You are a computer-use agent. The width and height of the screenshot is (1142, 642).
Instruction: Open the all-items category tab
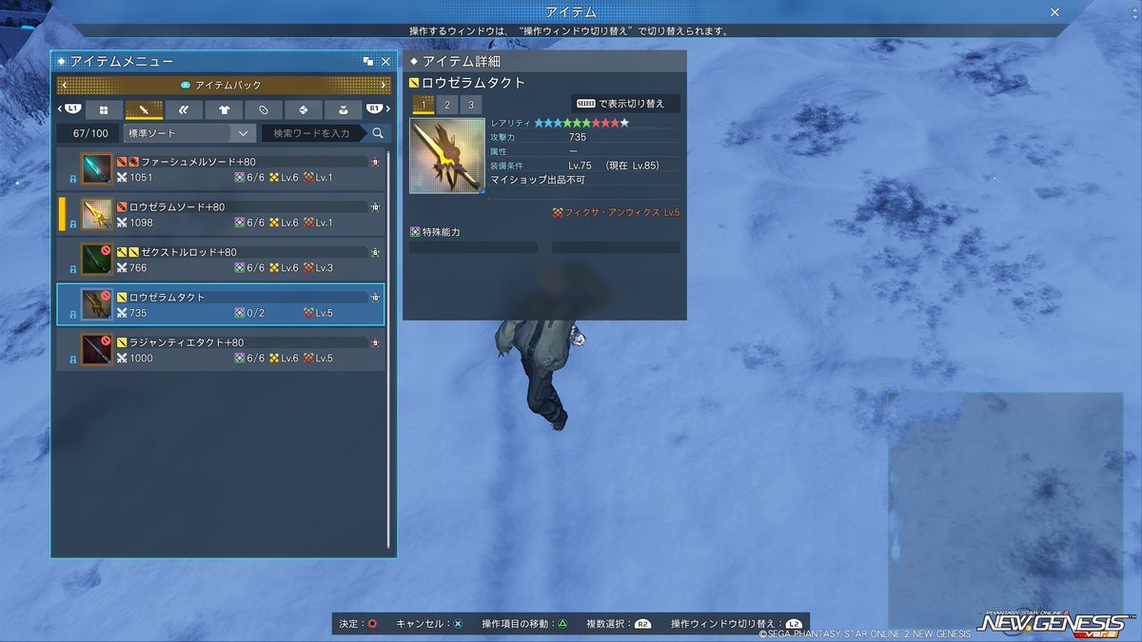click(104, 110)
